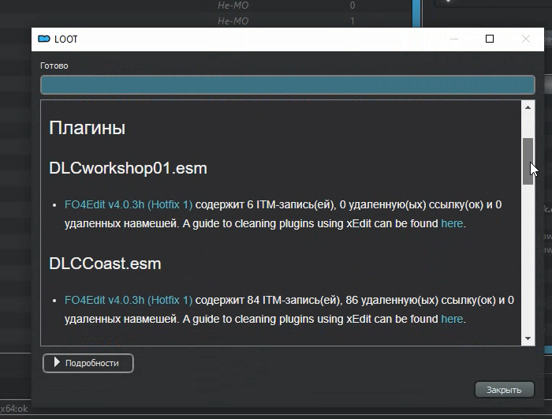
Task: Select first Не-МО row in background window
Action: (233, 6)
